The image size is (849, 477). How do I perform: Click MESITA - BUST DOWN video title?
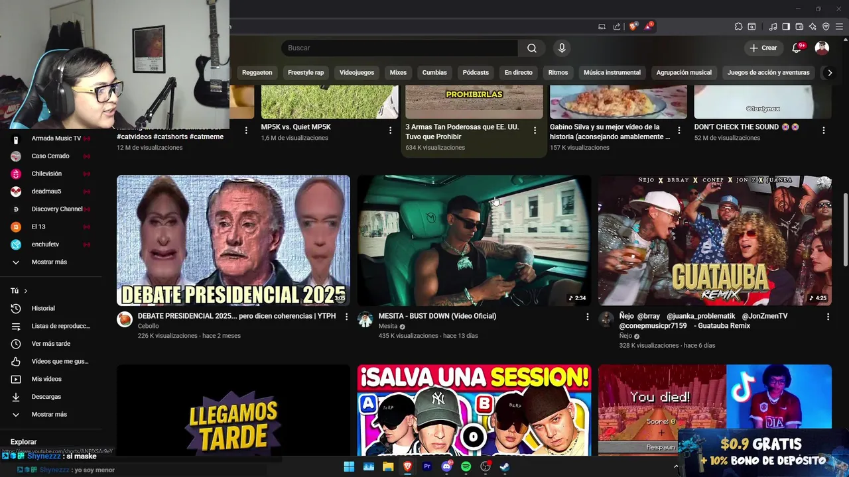click(437, 316)
